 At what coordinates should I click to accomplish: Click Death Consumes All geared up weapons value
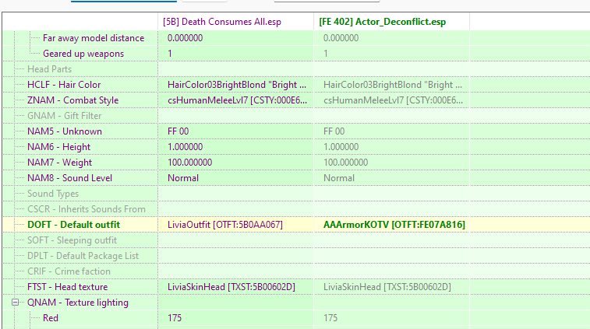(x=235, y=54)
